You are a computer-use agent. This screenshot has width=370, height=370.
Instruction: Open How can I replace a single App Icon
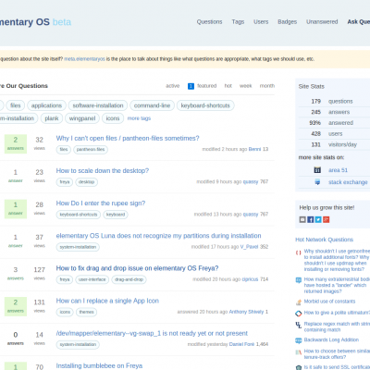coord(107,301)
